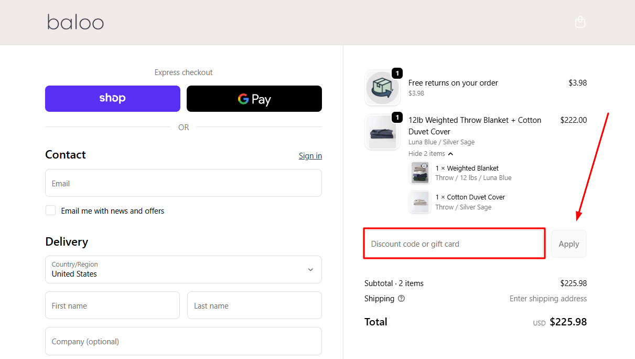This screenshot has height=359, width=635.
Task: Open the shopping bag cart icon
Action: click(580, 22)
